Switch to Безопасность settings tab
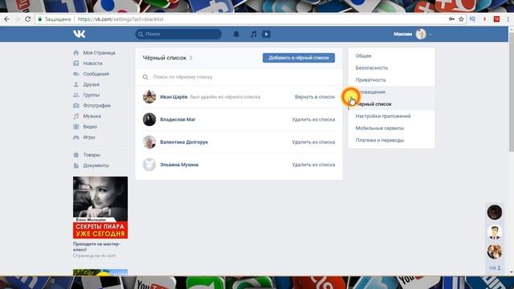Viewport: 514px width, 289px height. pos(372,67)
